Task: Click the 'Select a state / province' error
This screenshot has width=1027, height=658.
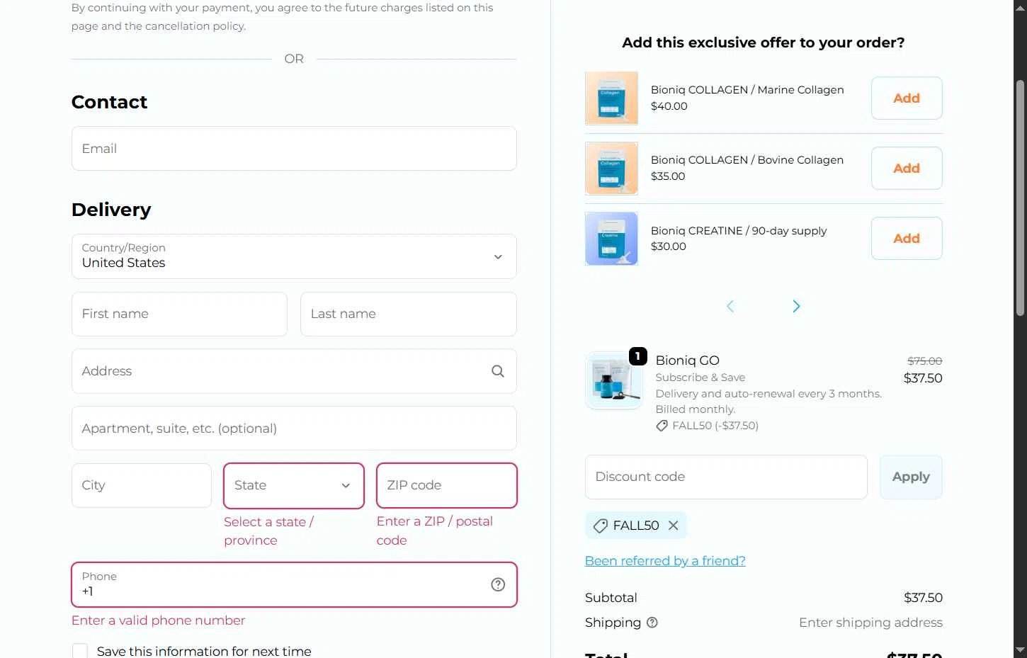Action: coord(269,531)
